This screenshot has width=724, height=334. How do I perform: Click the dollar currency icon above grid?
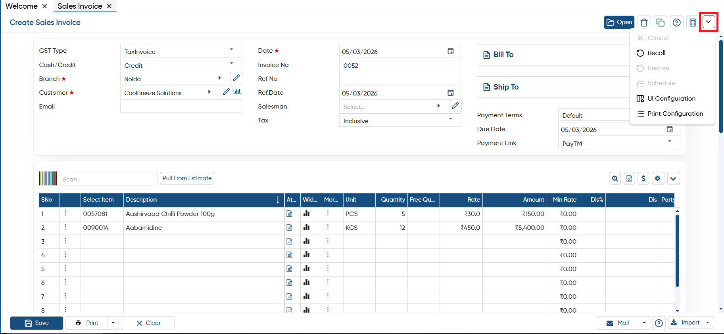[x=643, y=178]
